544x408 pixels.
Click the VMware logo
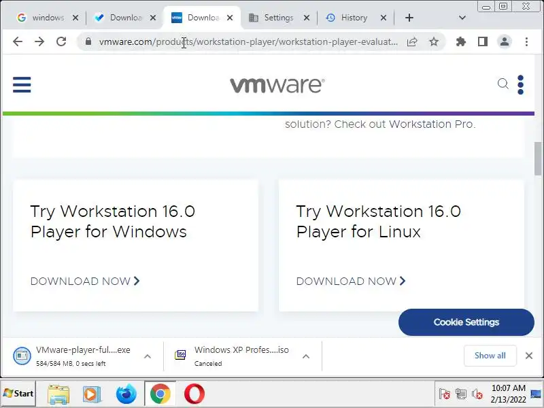tap(277, 86)
